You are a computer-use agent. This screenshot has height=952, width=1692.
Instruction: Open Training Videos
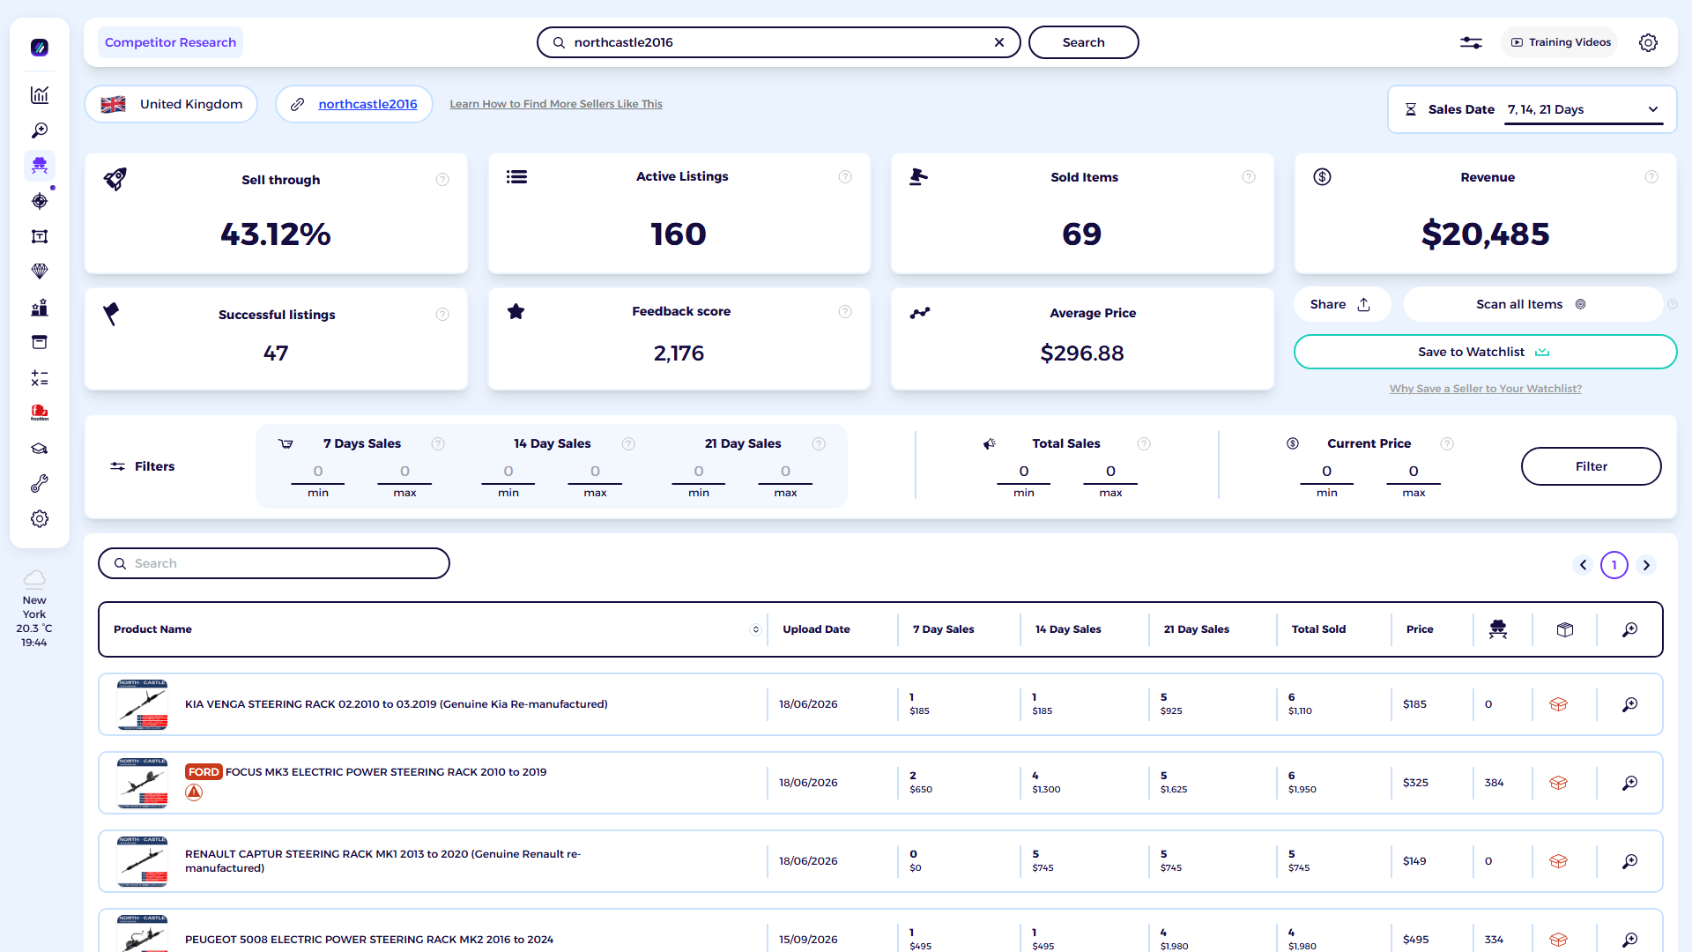pos(1560,42)
